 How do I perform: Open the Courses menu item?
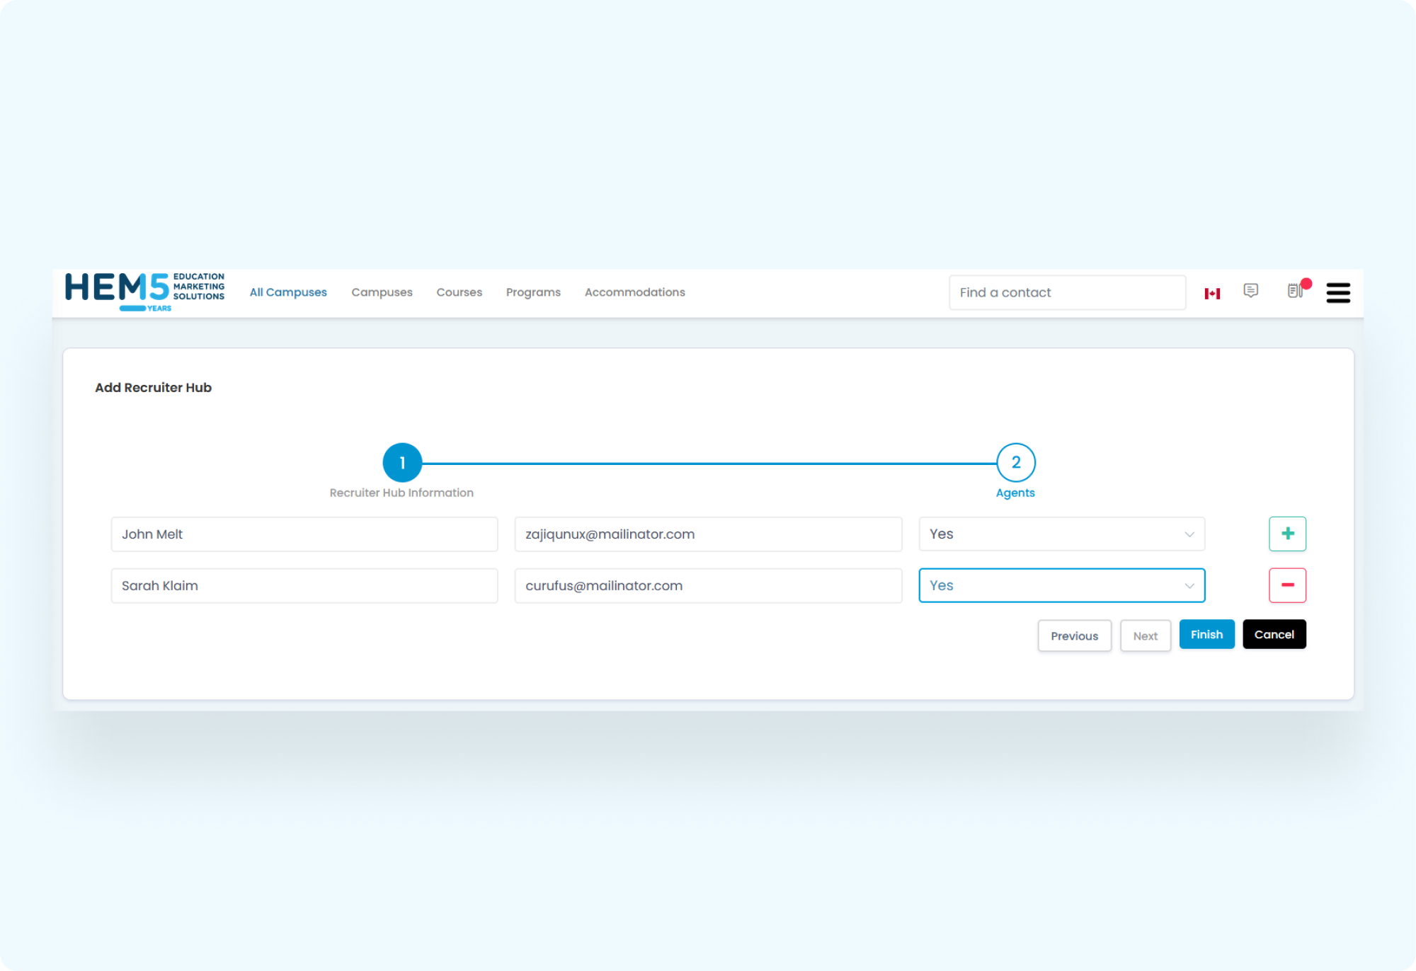459,292
